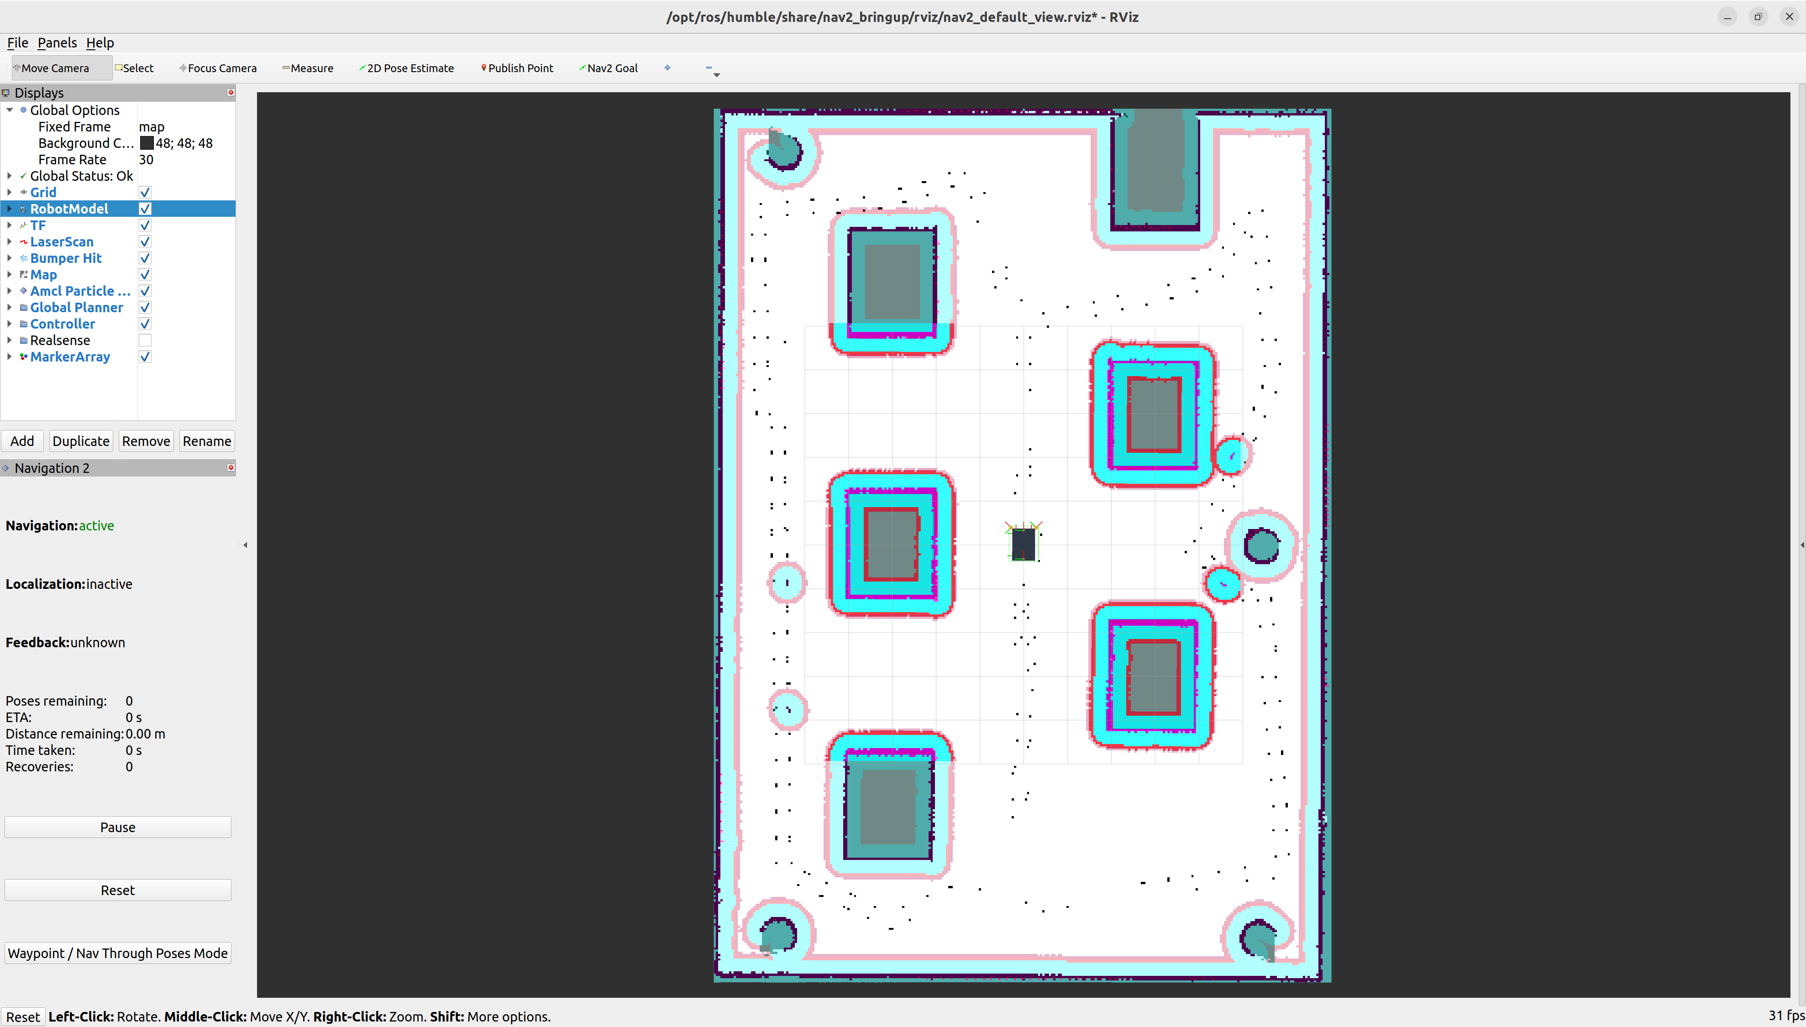Choose the Publish Point tool
Viewport: 1806px width, 1027px height.
point(517,68)
